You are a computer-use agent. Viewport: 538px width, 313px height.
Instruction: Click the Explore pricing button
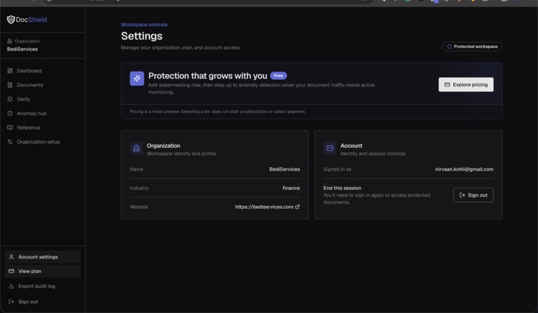pyautogui.click(x=466, y=85)
